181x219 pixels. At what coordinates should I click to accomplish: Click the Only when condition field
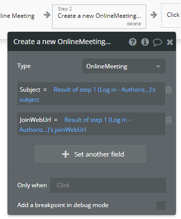pos(108,185)
